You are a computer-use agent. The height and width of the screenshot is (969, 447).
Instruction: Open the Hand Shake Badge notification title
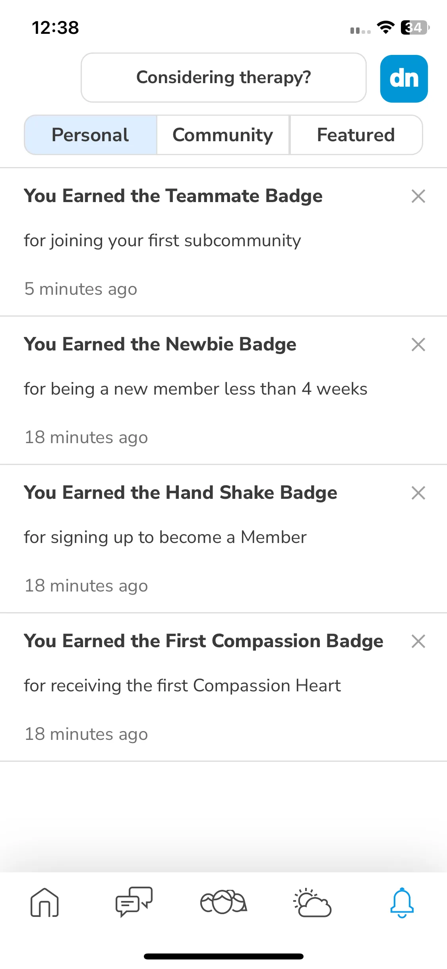[x=181, y=493]
